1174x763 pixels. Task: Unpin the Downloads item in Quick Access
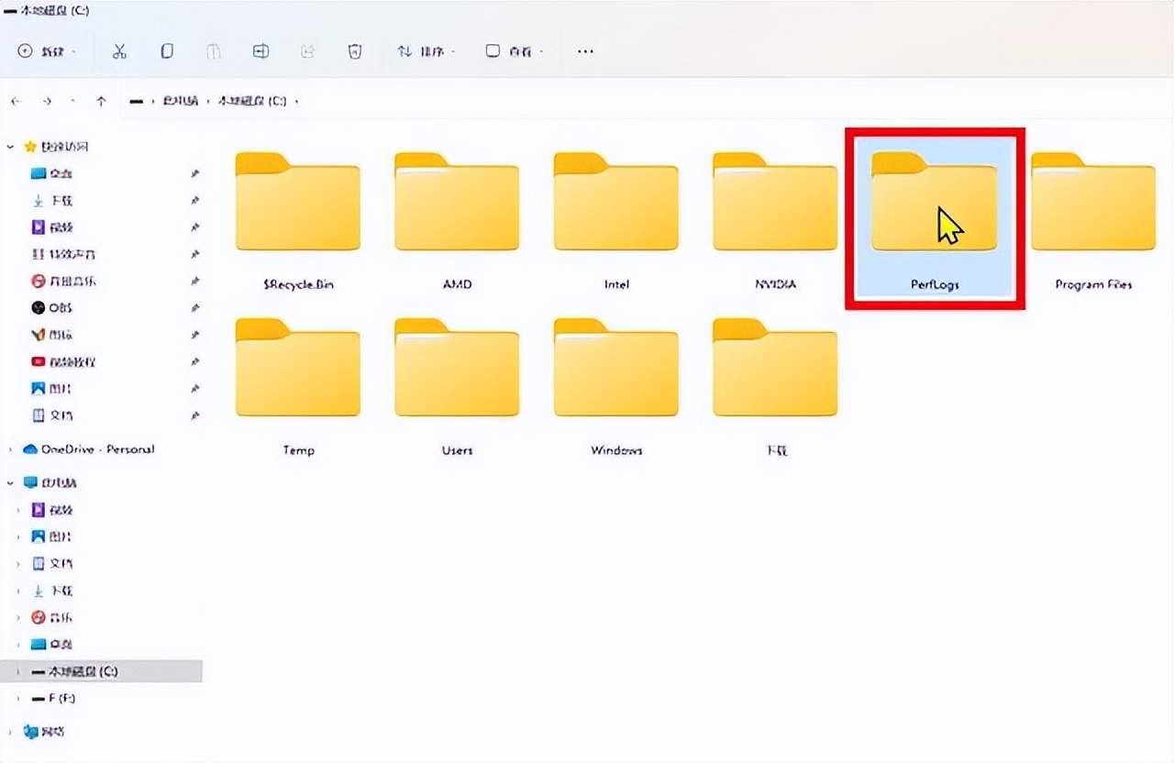pos(195,200)
